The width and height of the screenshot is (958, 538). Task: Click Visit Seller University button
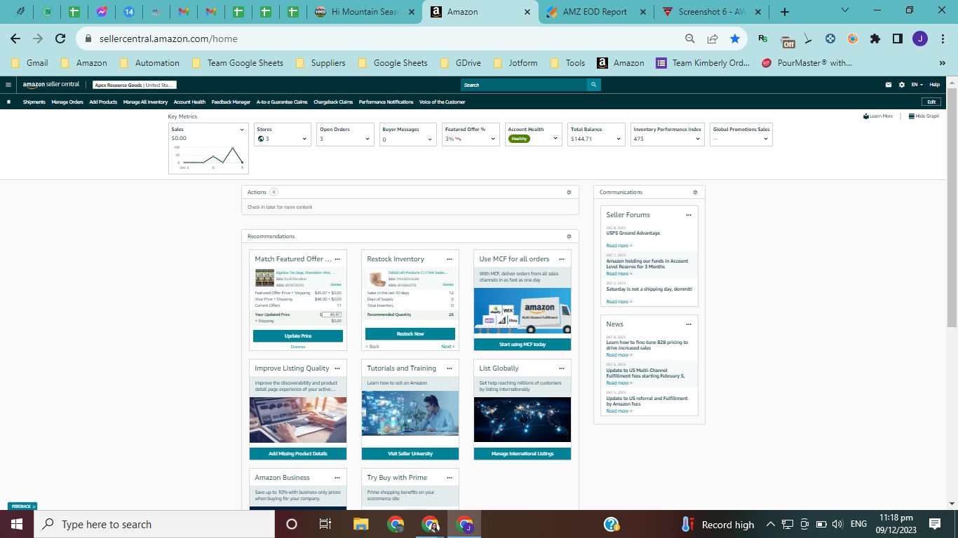pos(410,454)
